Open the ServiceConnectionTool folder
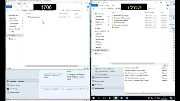180x101 pixels. coord(121,25)
